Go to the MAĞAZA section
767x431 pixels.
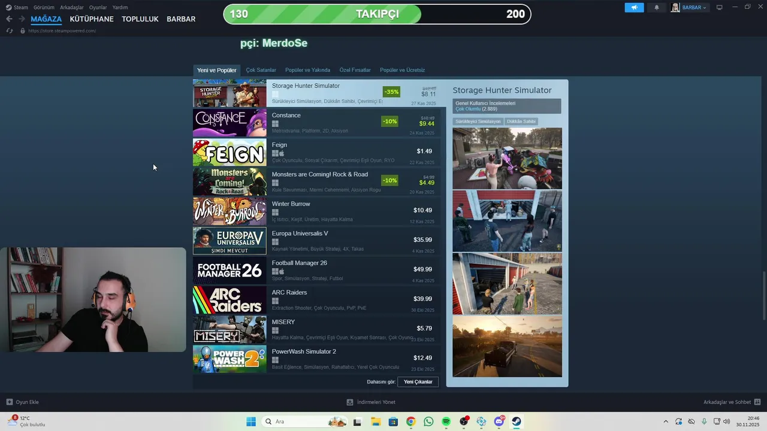46,19
